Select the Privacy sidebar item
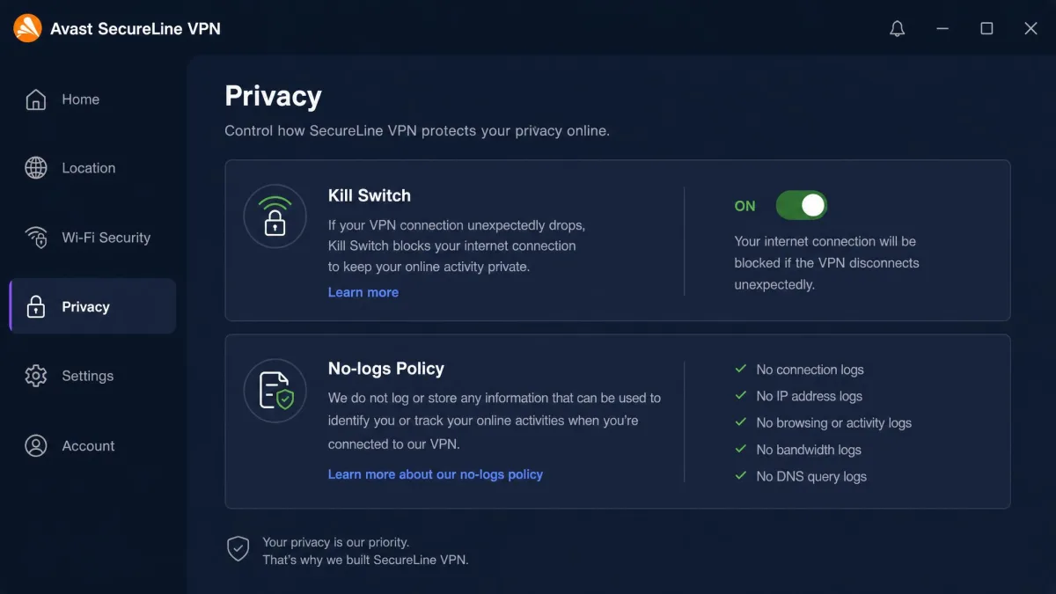The height and width of the screenshot is (594, 1056). pos(92,306)
